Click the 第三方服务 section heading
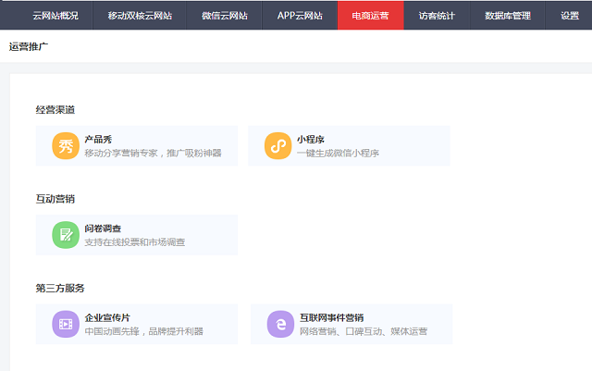The width and height of the screenshot is (592, 371). [x=60, y=289]
